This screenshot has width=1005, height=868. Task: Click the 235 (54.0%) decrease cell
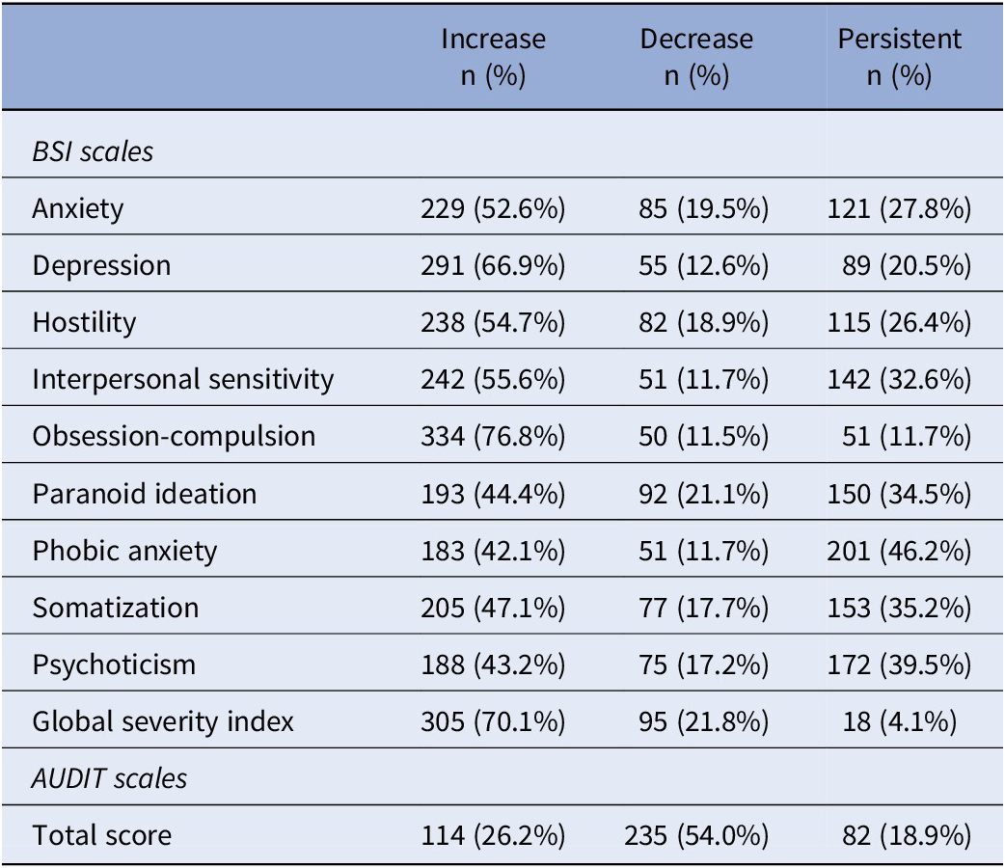[696, 835]
